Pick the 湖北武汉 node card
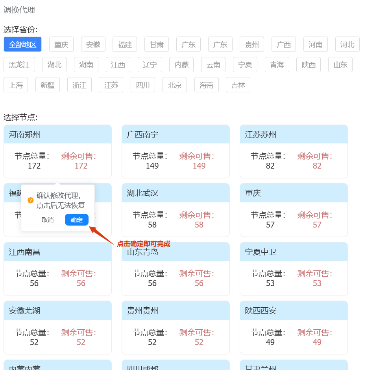 click(176, 210)
